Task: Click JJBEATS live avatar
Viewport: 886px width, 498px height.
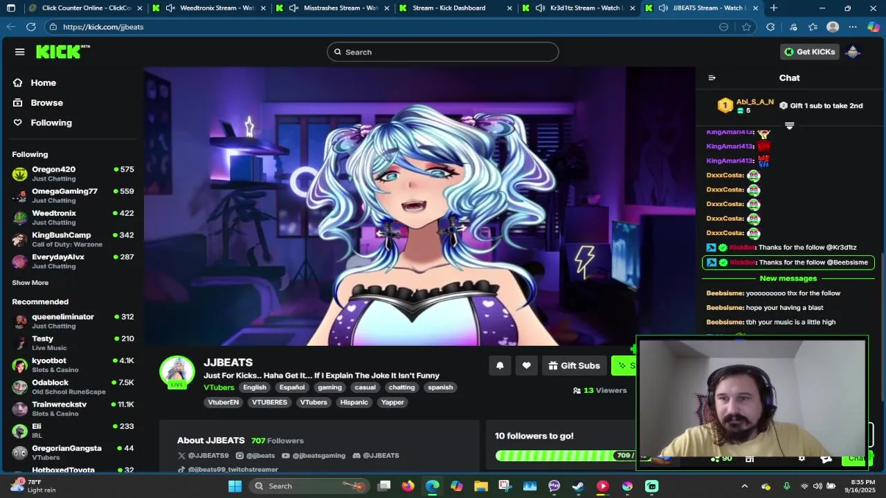Action: [177, 372]
